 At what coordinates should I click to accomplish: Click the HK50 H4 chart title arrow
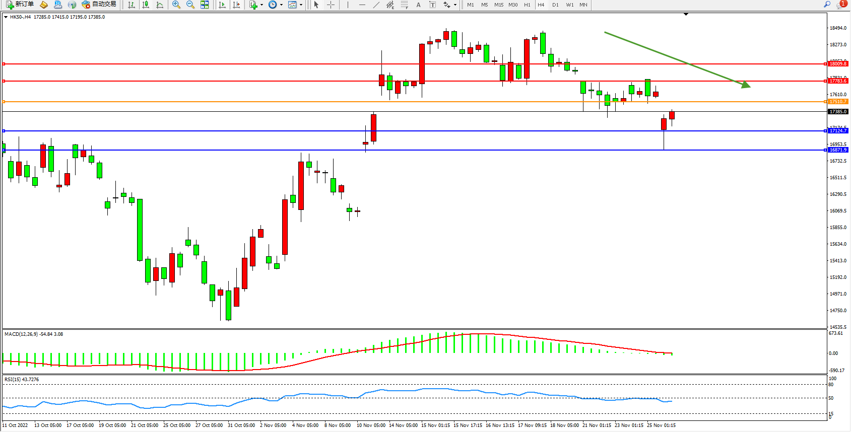[6, 17]
